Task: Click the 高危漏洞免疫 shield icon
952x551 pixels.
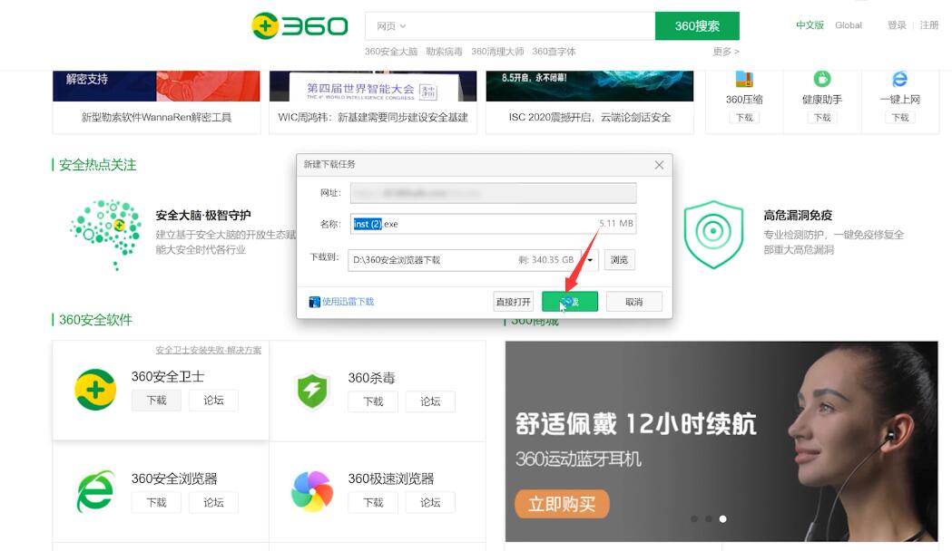Action: pyautogui.click(x=713, y=234)
